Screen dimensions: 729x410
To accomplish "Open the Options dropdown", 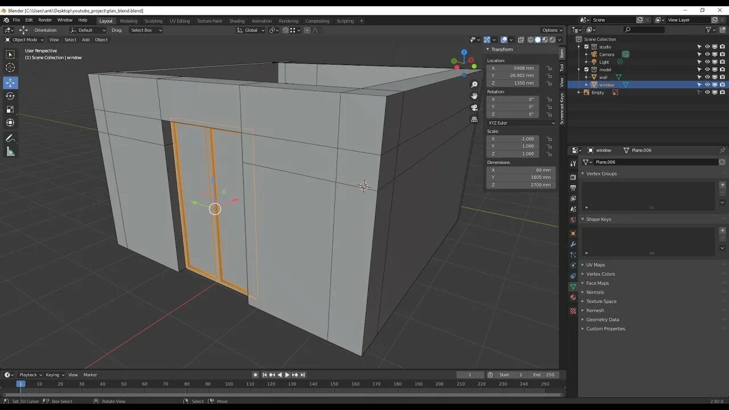I will [552, 30].
